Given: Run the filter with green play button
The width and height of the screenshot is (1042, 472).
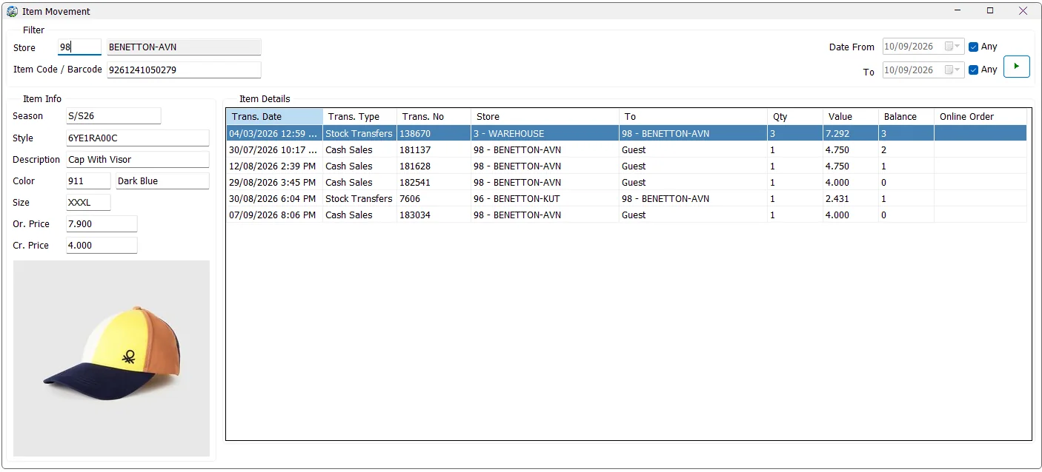Looking at the screenshot, I should [x=1016, y=67].
